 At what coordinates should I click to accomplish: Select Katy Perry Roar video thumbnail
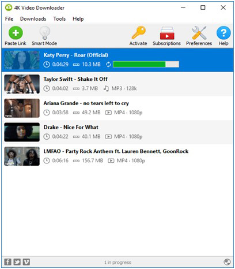point(22,60)
